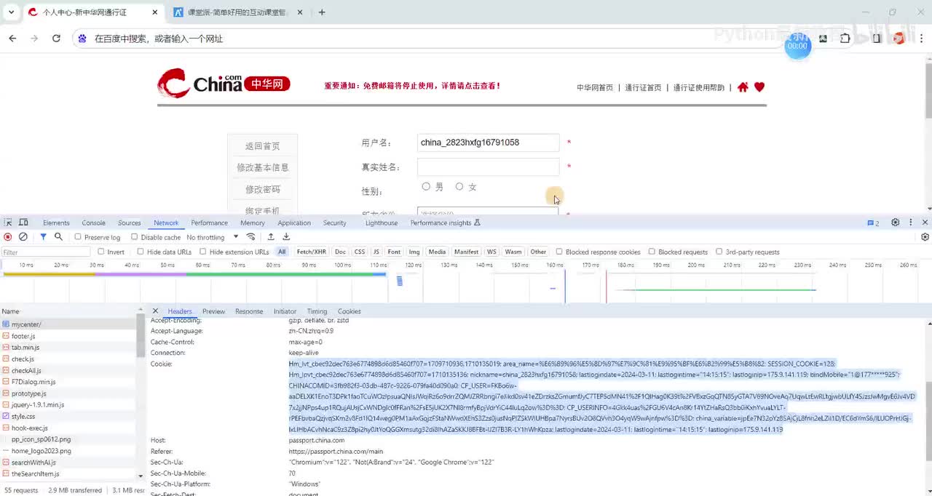This screenshot has height=496, width=932.
Task: Click the red user profile avatar
Action: [x=899, y=39]
